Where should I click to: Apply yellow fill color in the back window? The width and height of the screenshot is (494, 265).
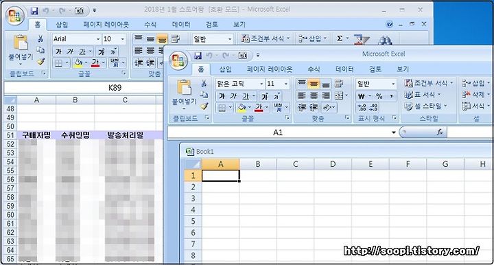point(78,63)
